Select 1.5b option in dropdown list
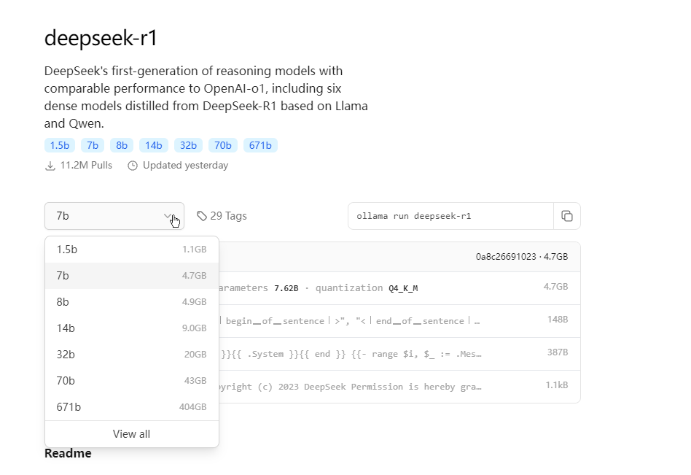 tap(132, 250)
